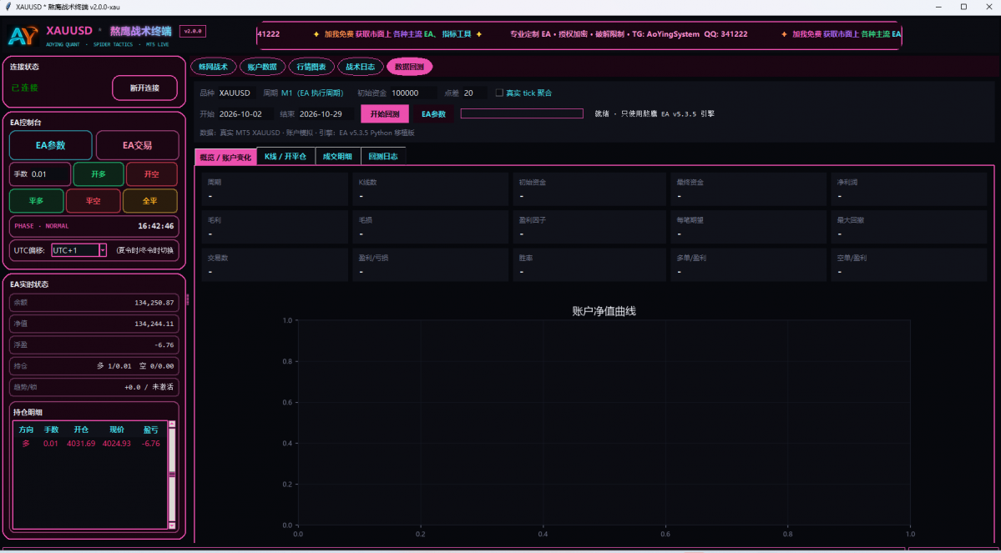Click the 初始资金 field showing 100000
This screenshot has width=1001, height=553.
[x=414, y=93]
